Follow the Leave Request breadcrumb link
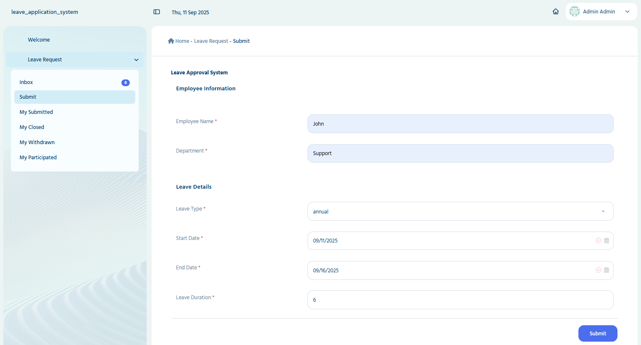The height and width of the screenshot is (345, 641). coord(211,41)
